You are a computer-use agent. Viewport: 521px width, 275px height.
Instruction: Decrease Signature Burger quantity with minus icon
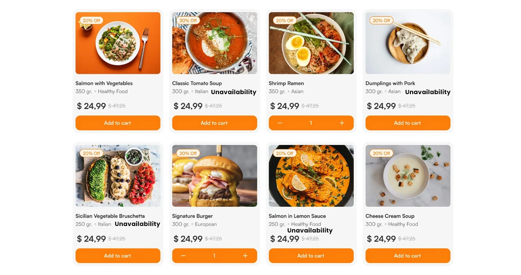click(183, 256)
